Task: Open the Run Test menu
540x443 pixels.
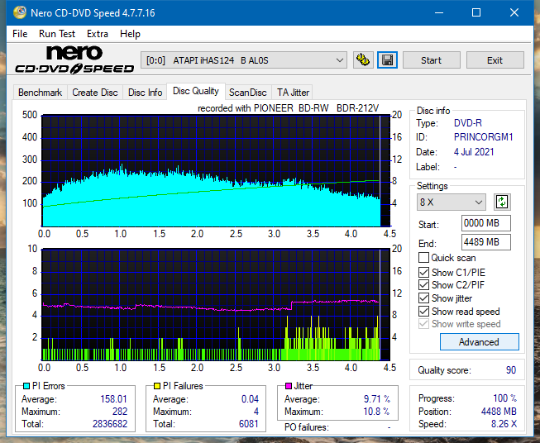Action: [57, 34]
